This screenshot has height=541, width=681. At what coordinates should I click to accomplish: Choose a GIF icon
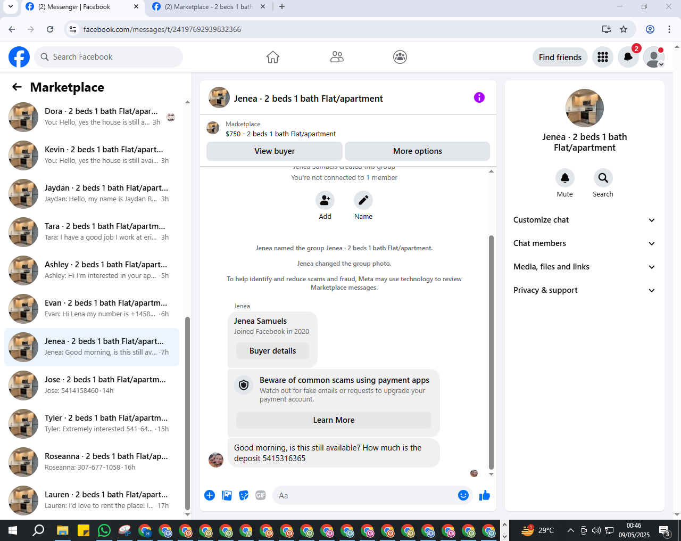click(x=261, y=496)
